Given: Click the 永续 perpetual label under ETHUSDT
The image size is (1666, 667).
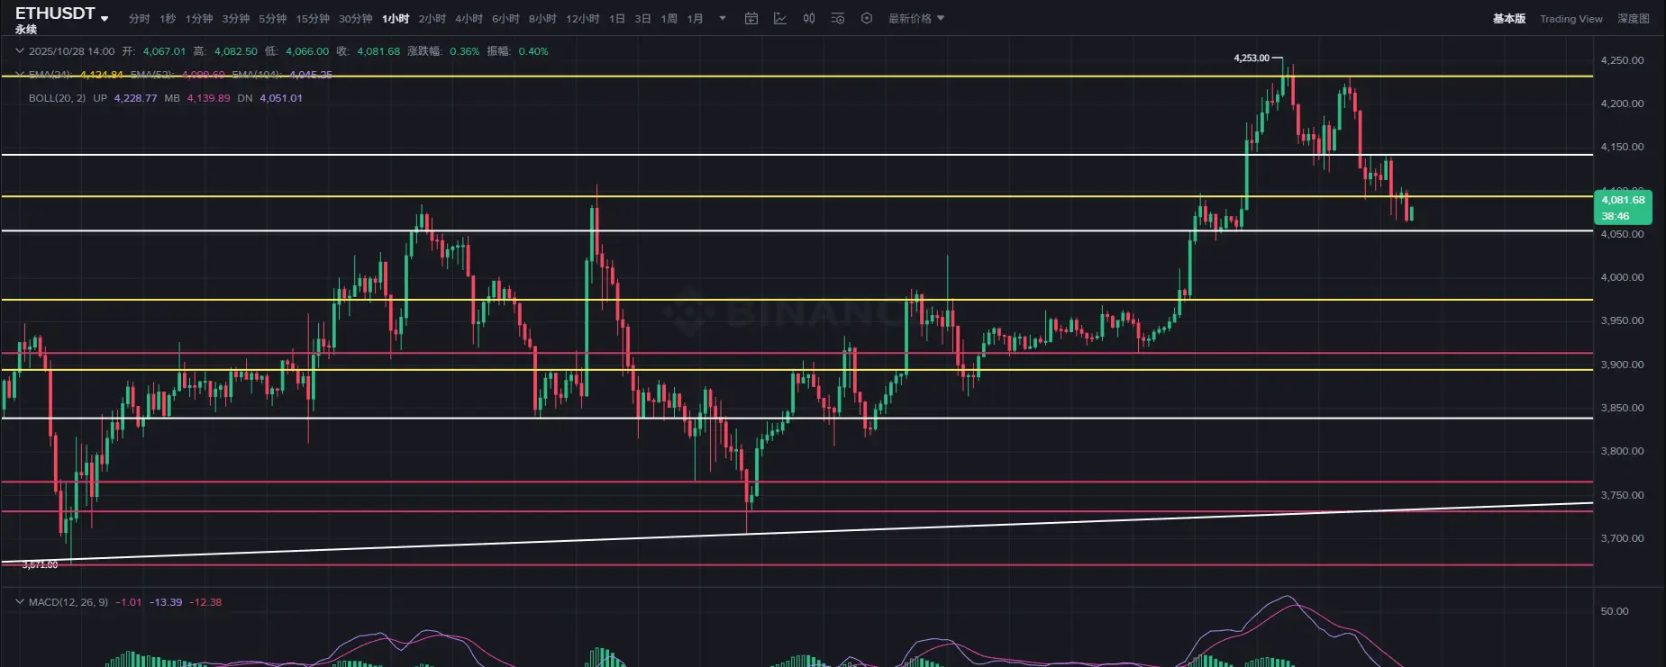Looking at the screenshot, I should [26, 31].
